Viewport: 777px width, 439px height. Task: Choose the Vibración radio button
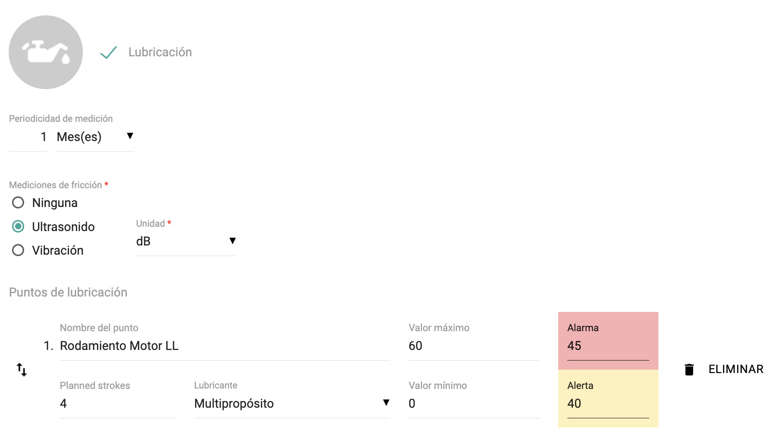pyautogui.click(x=18, y=250)
